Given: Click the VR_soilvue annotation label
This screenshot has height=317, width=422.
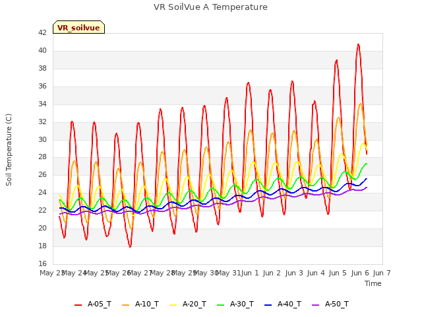Looking at the screenshot, I should click(x=78, y=27).
